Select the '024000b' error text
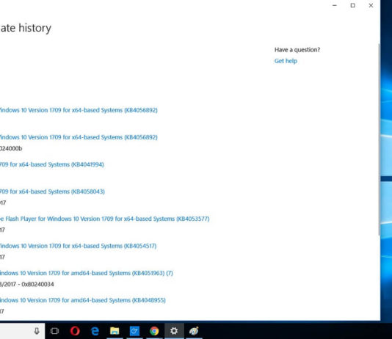The image size is (392, 339). (x=11, y=149)
